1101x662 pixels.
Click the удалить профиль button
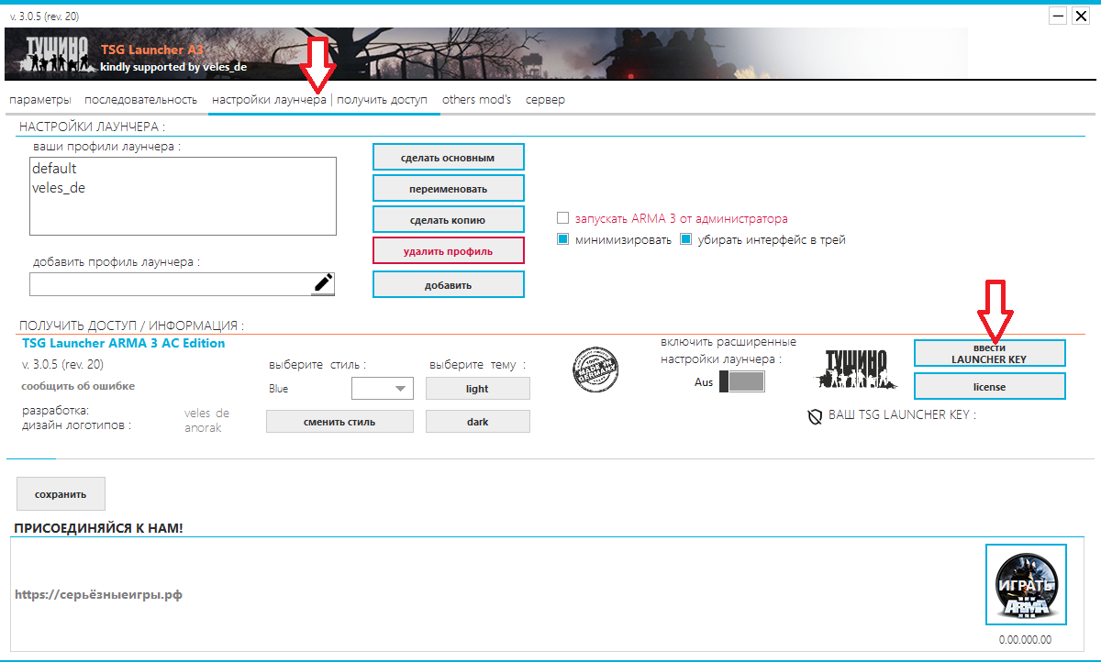(x=448, y=250)
